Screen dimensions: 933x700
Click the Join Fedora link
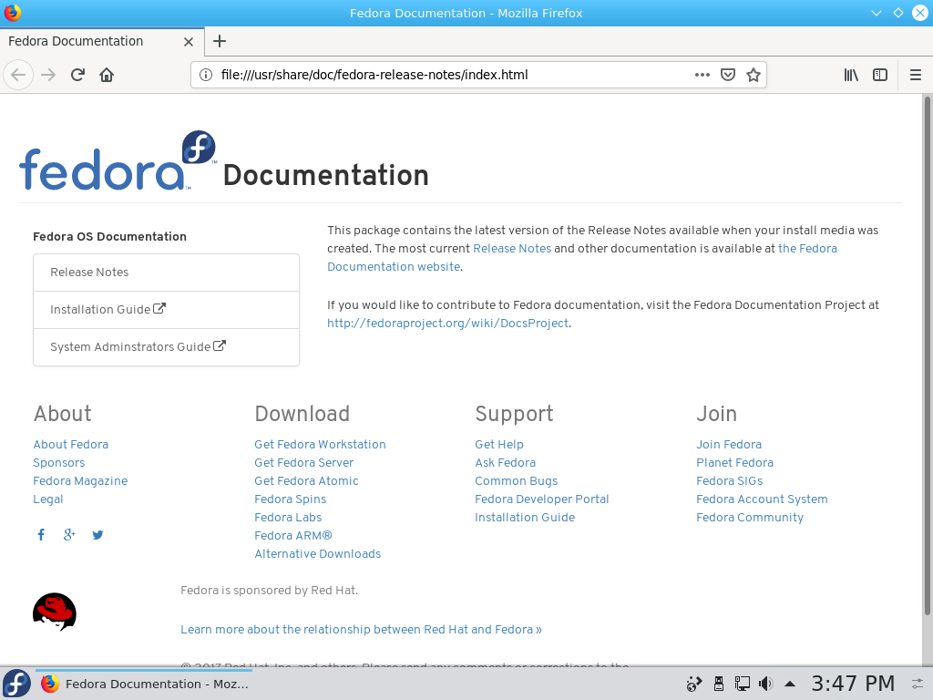tap(729, 445)
